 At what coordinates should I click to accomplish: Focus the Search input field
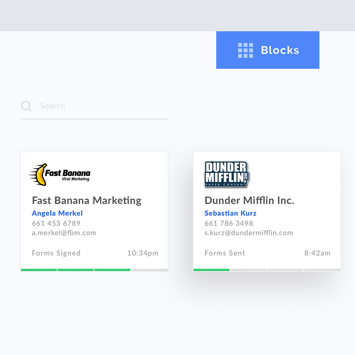94,106
